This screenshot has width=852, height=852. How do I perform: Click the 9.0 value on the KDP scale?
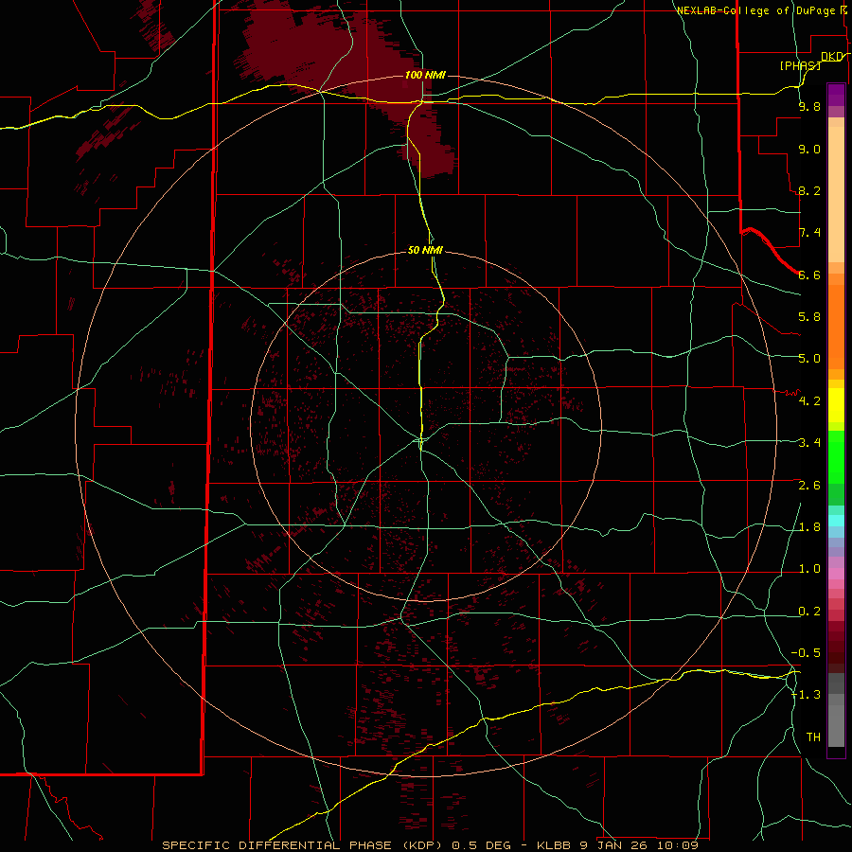point(809,150)
